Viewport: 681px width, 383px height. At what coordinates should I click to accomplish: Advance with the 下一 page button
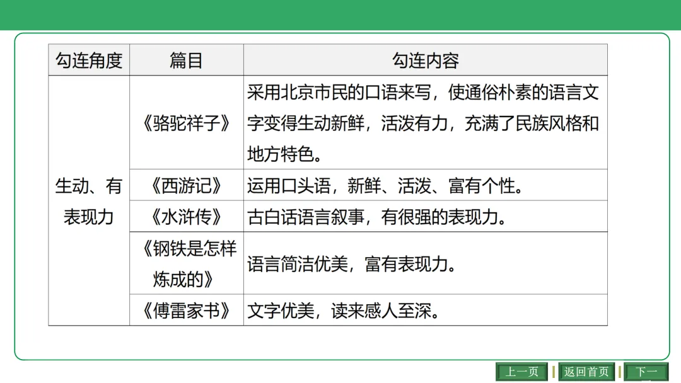pos(646,372)
